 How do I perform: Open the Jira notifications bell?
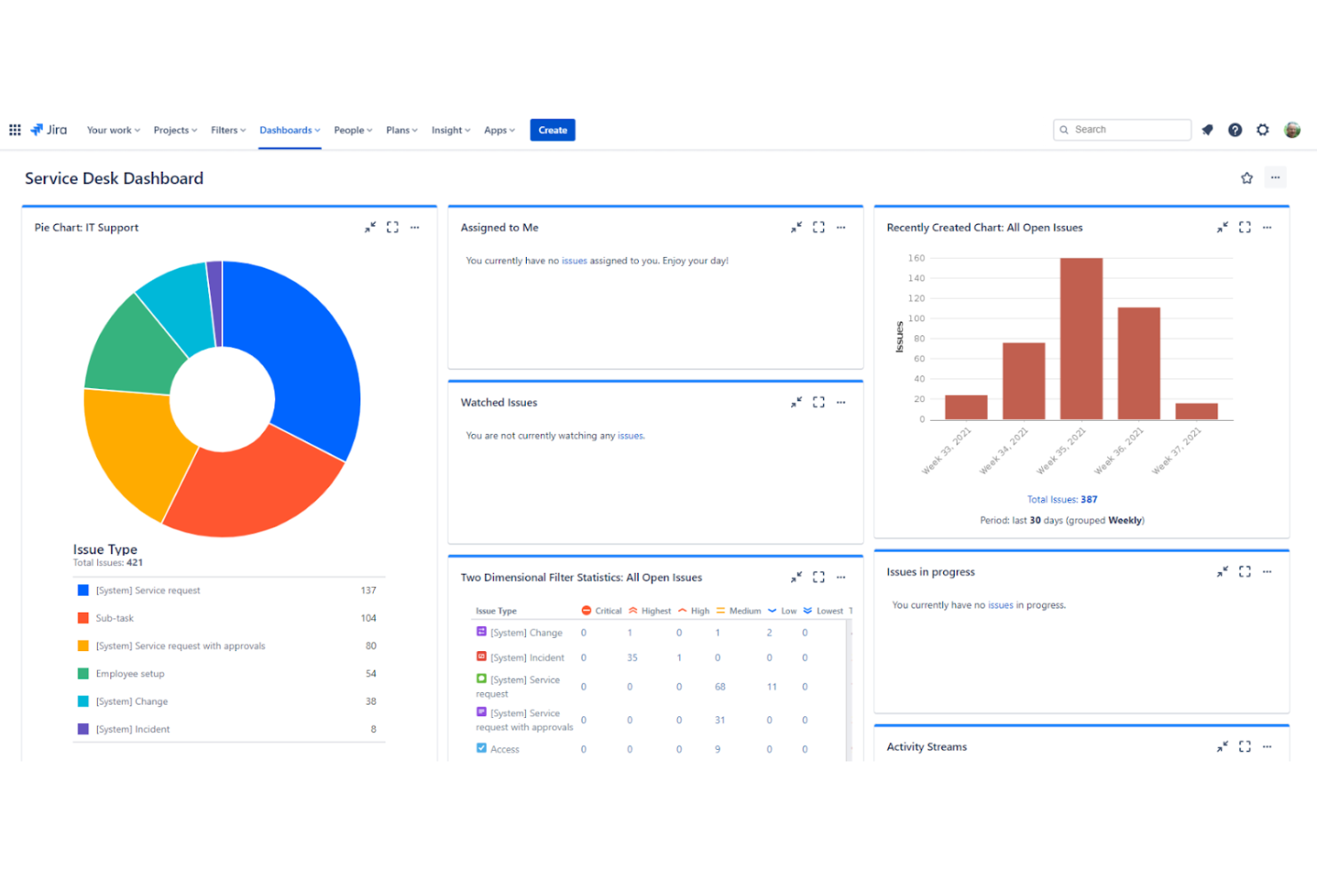click(x=1207, y=130)
